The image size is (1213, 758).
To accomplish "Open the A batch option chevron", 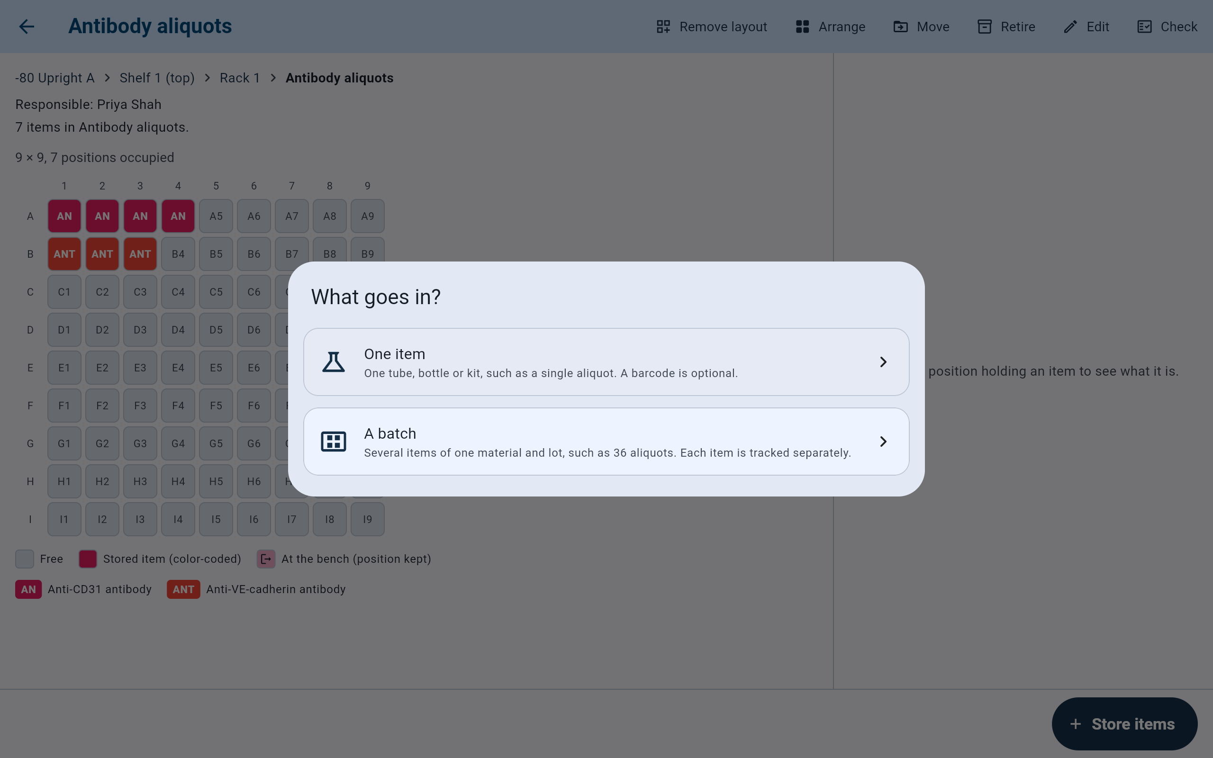I will pyautogui.click(x=883, y=442).
